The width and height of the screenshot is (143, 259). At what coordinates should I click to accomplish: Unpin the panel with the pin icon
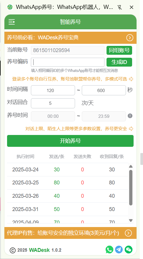(120, 7)
